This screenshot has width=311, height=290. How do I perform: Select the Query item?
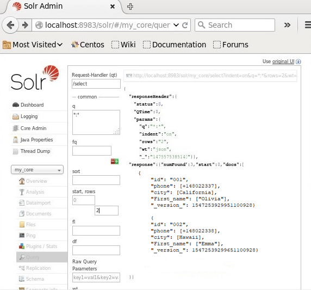42,257
